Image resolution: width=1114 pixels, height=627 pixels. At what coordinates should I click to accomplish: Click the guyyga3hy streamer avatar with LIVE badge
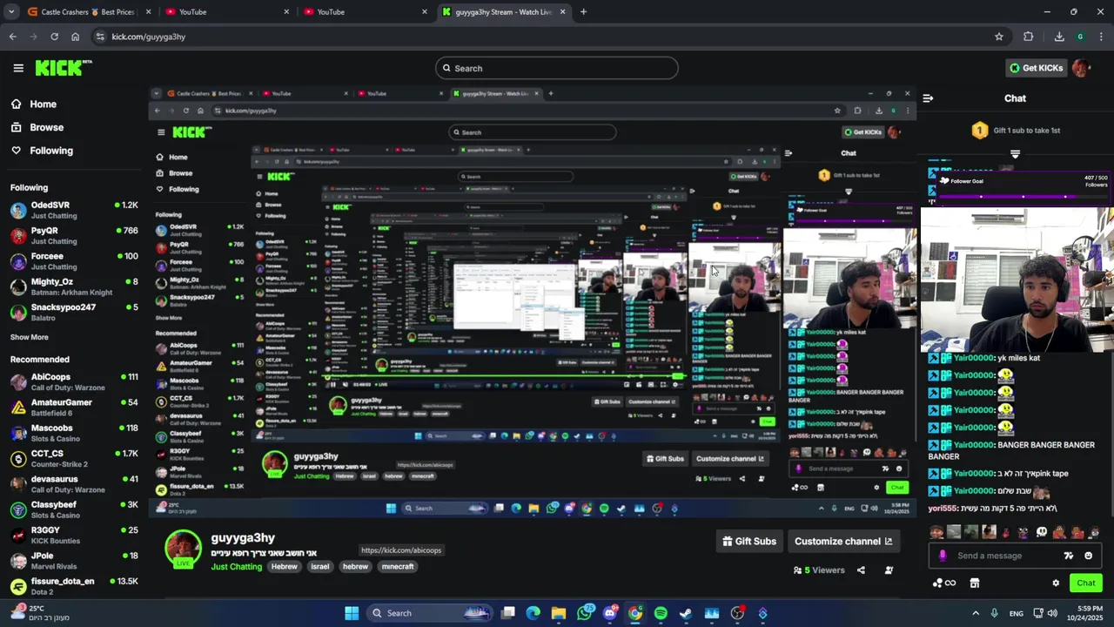pyautogui.click(x=183, y=549)
